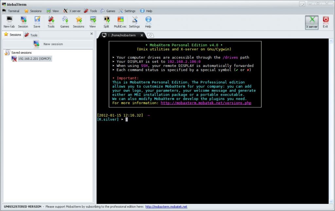
Task: Open the title bar dropdown arrow button
Action: [302, 4]
